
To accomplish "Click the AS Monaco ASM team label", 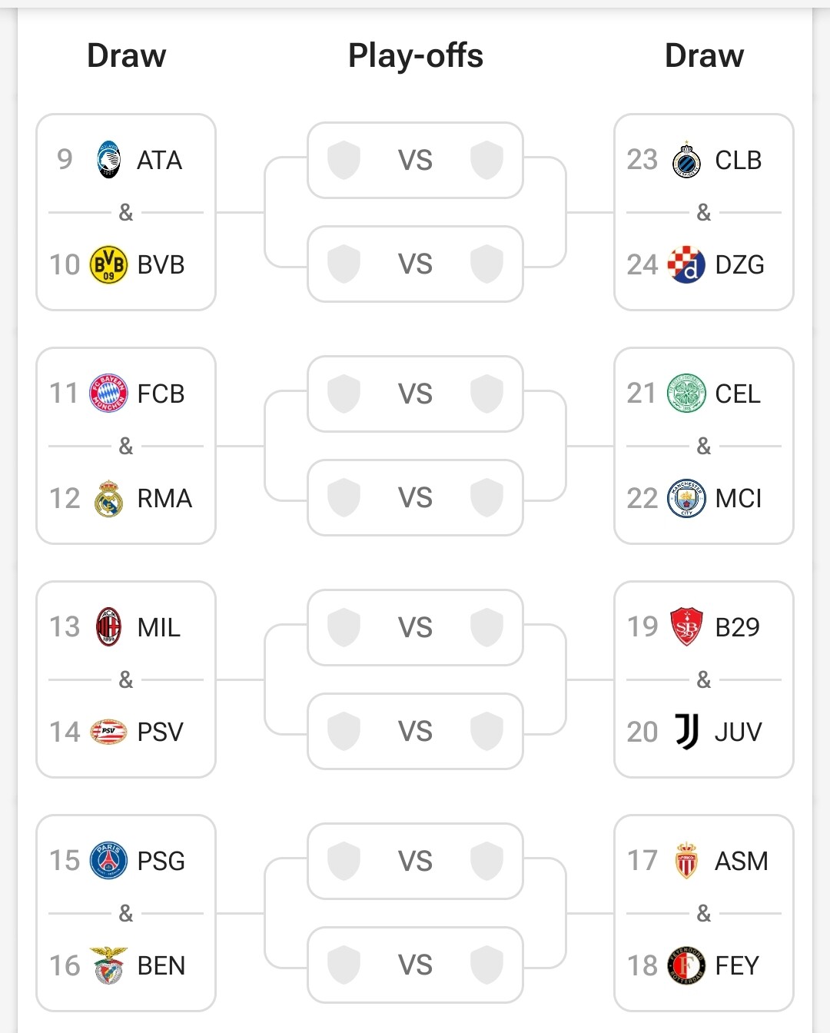I will [741, 861].
